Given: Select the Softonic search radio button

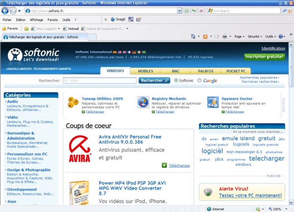Looking at the screenshot, I should 176,81.
